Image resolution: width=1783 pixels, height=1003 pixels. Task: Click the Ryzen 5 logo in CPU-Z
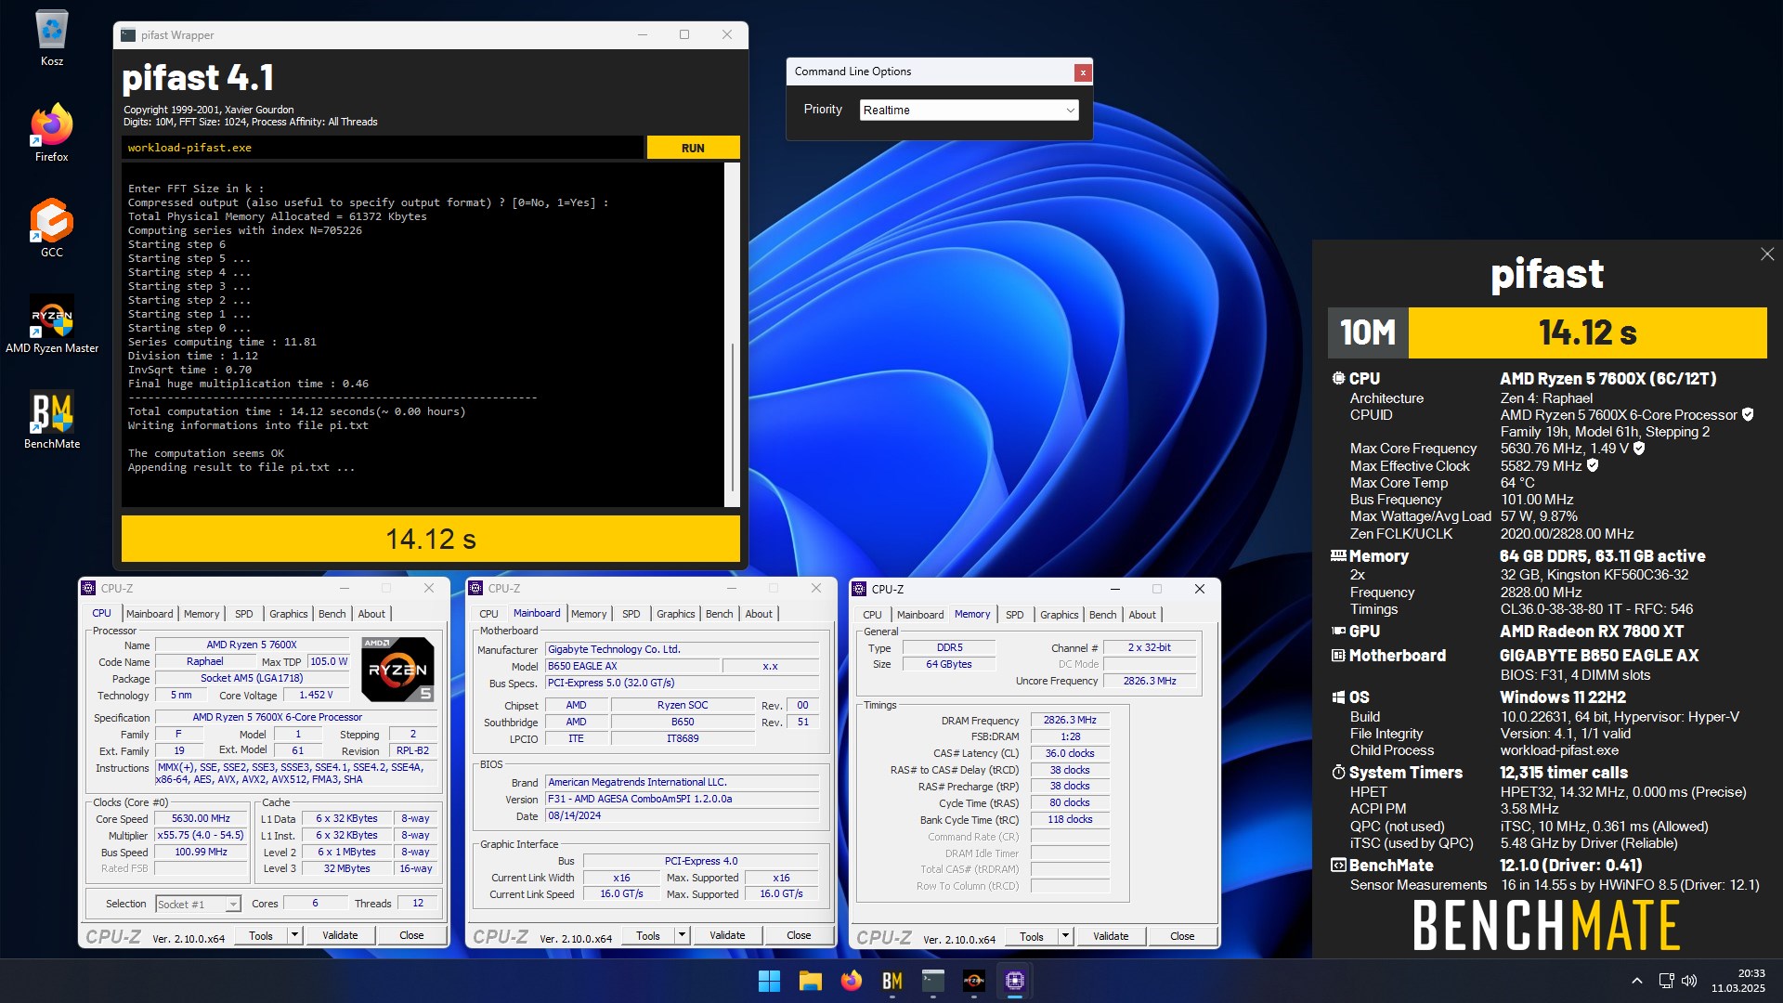(397, 670)
